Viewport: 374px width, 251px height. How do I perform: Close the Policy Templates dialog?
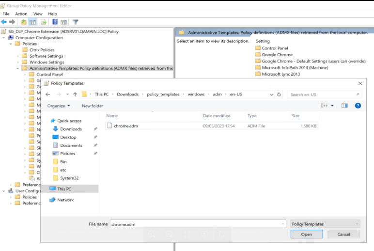tap(360, 83)
